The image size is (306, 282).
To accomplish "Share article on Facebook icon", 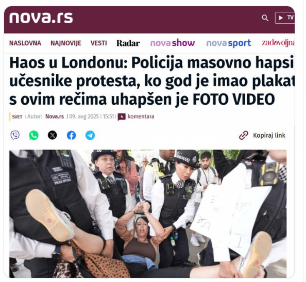I will [71, 135].
